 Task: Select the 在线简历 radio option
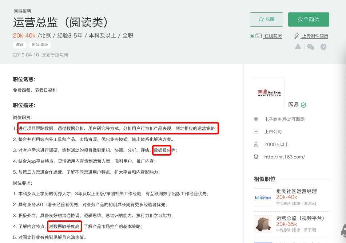[x=252, y=36]
